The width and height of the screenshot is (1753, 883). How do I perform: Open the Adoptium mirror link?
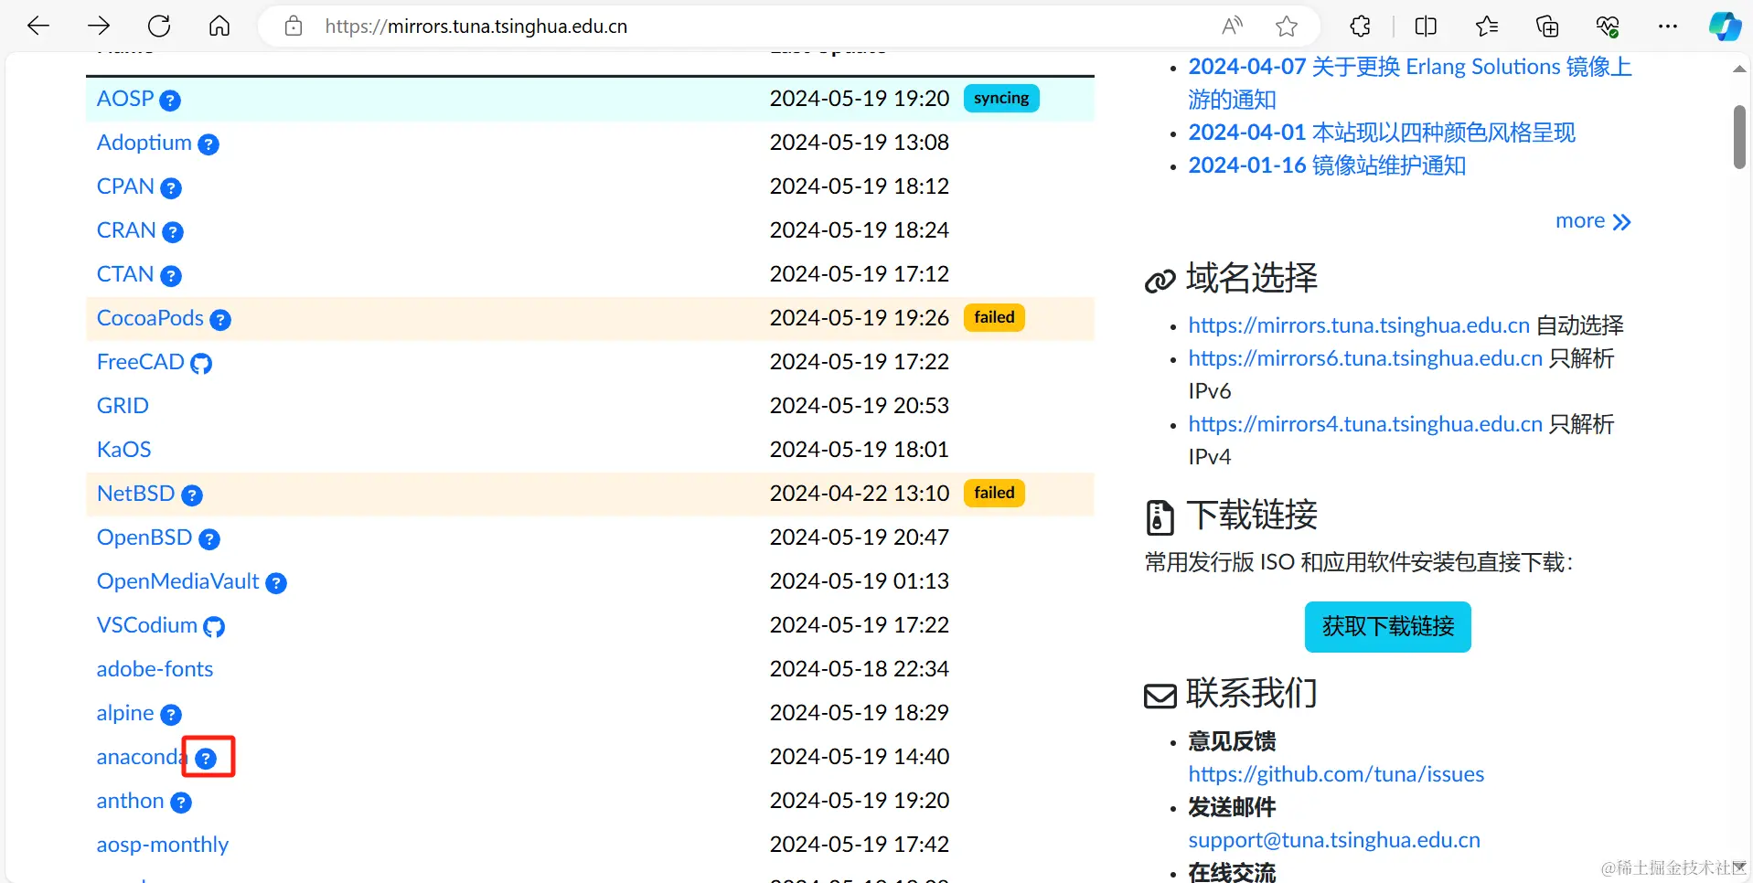tap(144, 143)
